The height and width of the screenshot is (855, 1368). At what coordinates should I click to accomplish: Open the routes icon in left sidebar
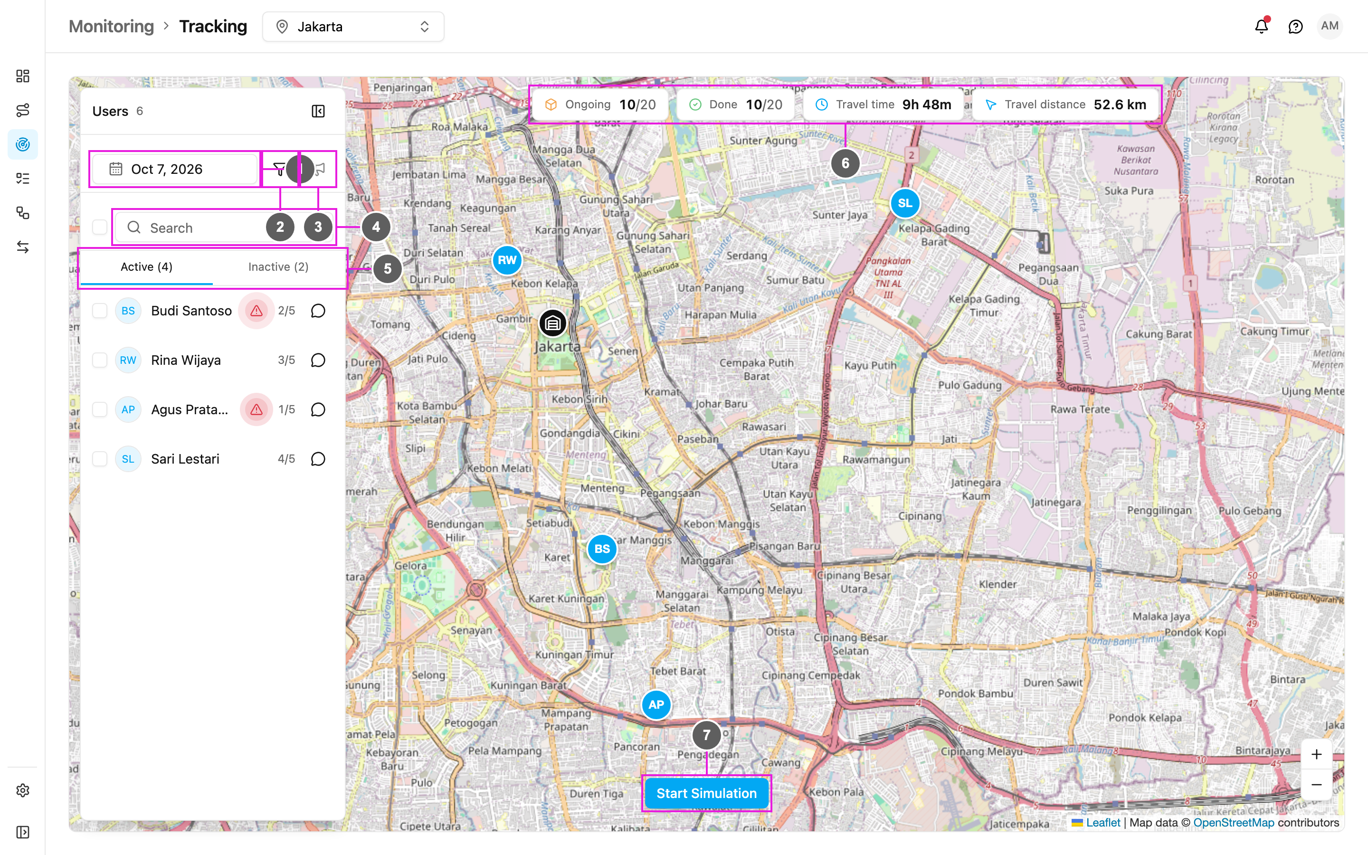(23, 110)
